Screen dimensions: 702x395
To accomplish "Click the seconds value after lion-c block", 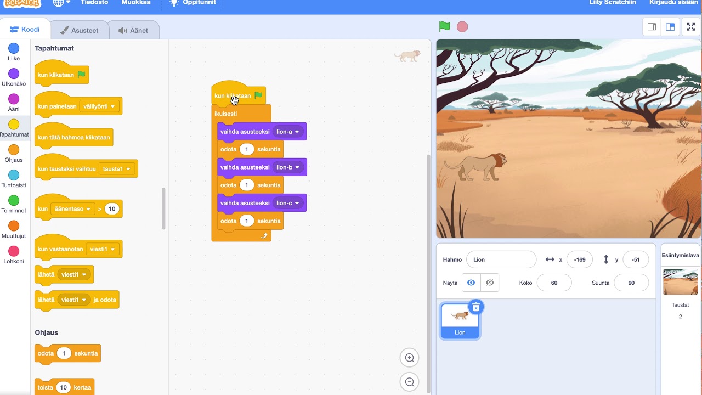I will pyautogui.click(x=247, y=221).
